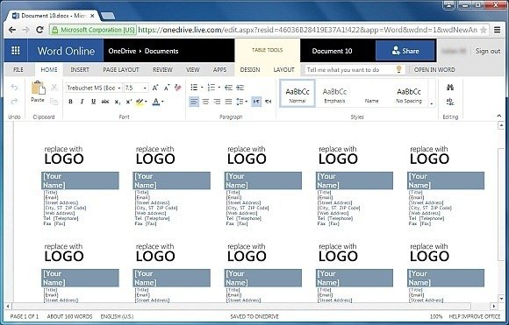Switch to the INSERT tab

pos(80,70)
